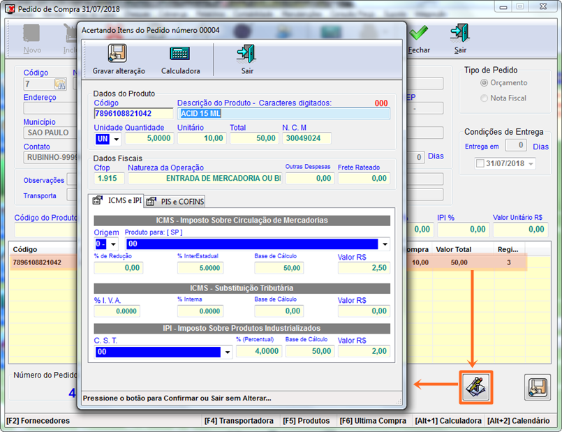Screen dimensions: 562x432
Task: Click the save diskette button at bottom right
Action: click(x=538, y=387)
